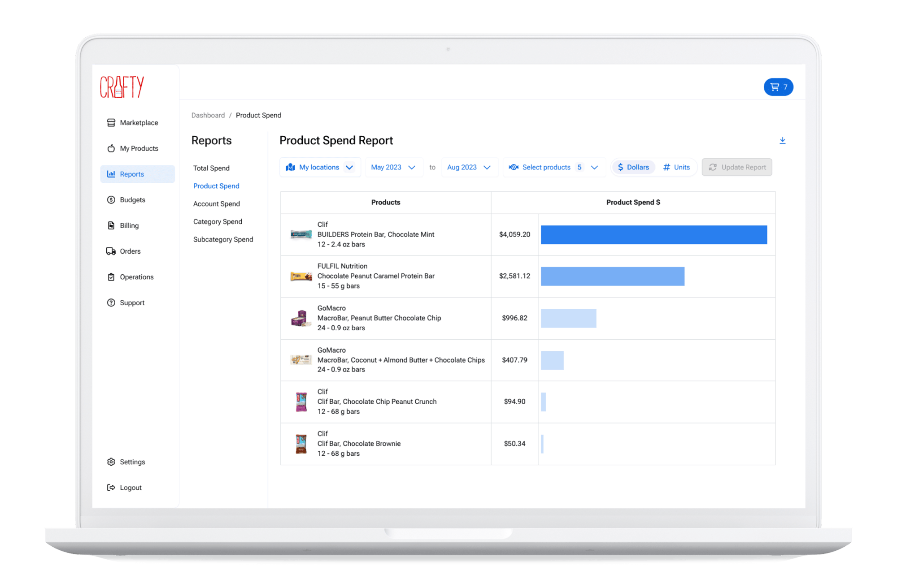Open the Aug 2023 end date dropdown
Screen dimensions: 897x579
(469, 167)
